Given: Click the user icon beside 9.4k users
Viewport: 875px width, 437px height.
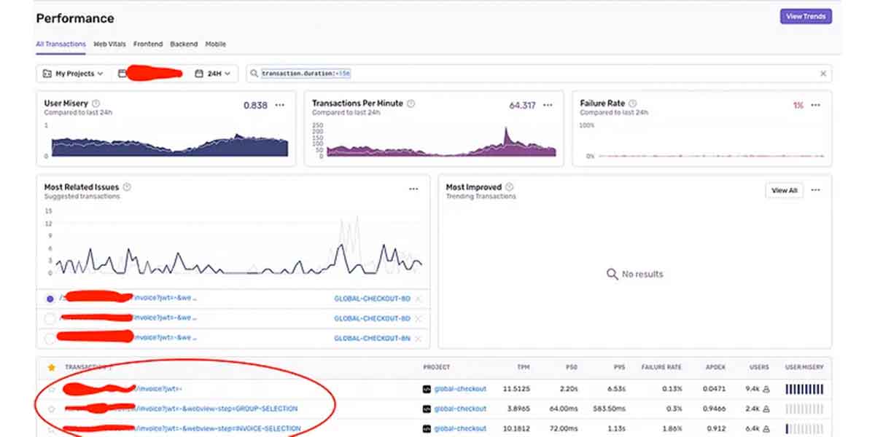Looking at the screenshot, I should [x=766, y=389].
